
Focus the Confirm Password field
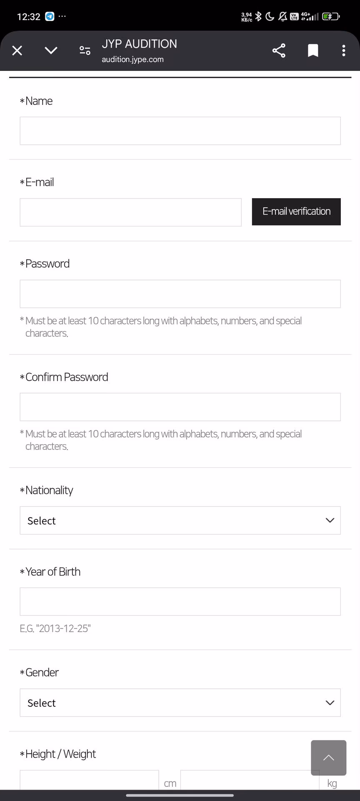180,407
